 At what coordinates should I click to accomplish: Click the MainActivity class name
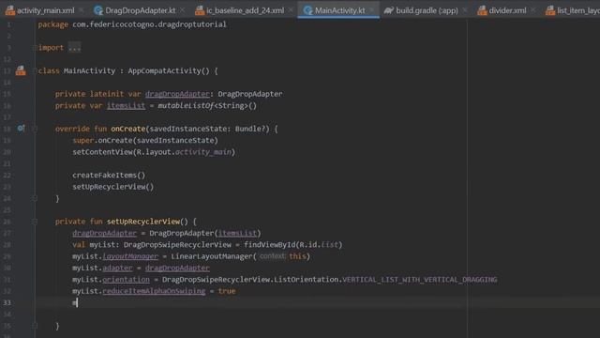point(90,71)
